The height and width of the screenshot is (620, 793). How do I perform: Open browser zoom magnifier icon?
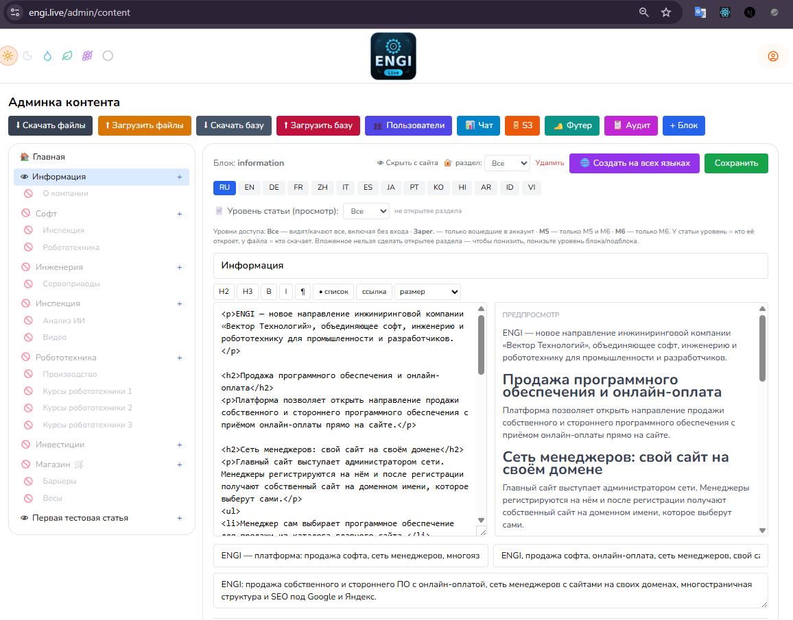[x=644, y=12]
